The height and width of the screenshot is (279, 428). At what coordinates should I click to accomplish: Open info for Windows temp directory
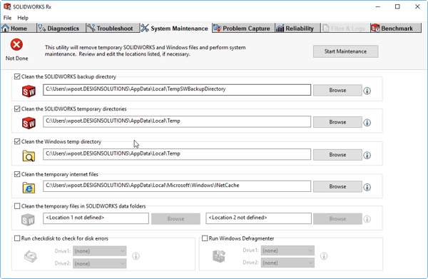pyautogui.click(x=367, y=156)
